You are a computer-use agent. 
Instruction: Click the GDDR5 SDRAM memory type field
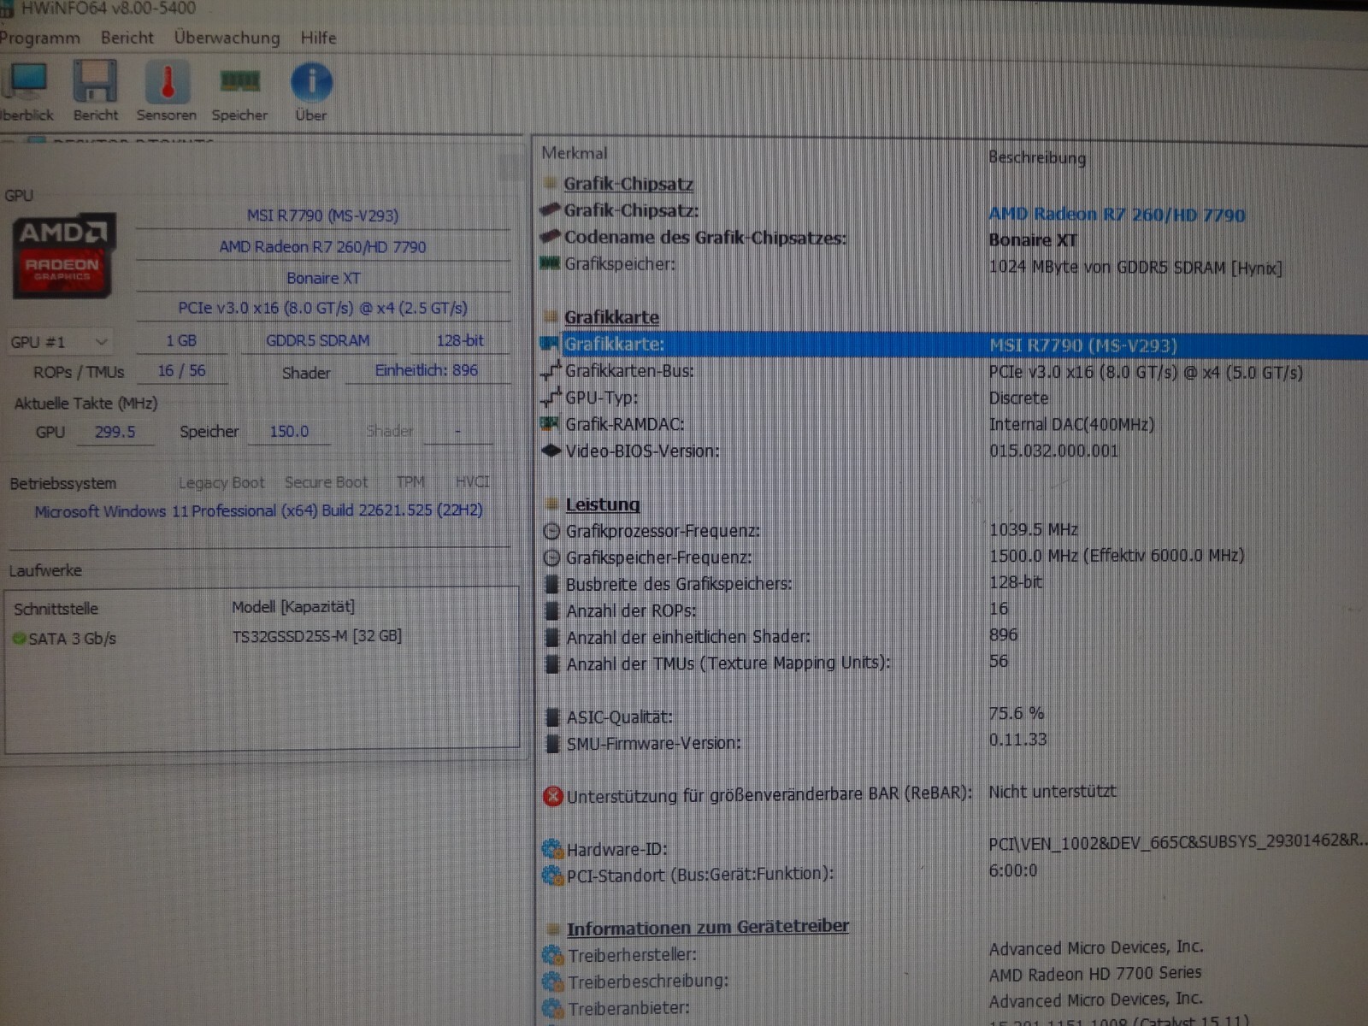click(x=318, y=340)
